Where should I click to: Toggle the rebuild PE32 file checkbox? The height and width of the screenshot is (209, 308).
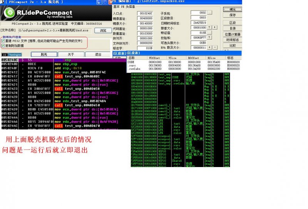tap(3, 41)
